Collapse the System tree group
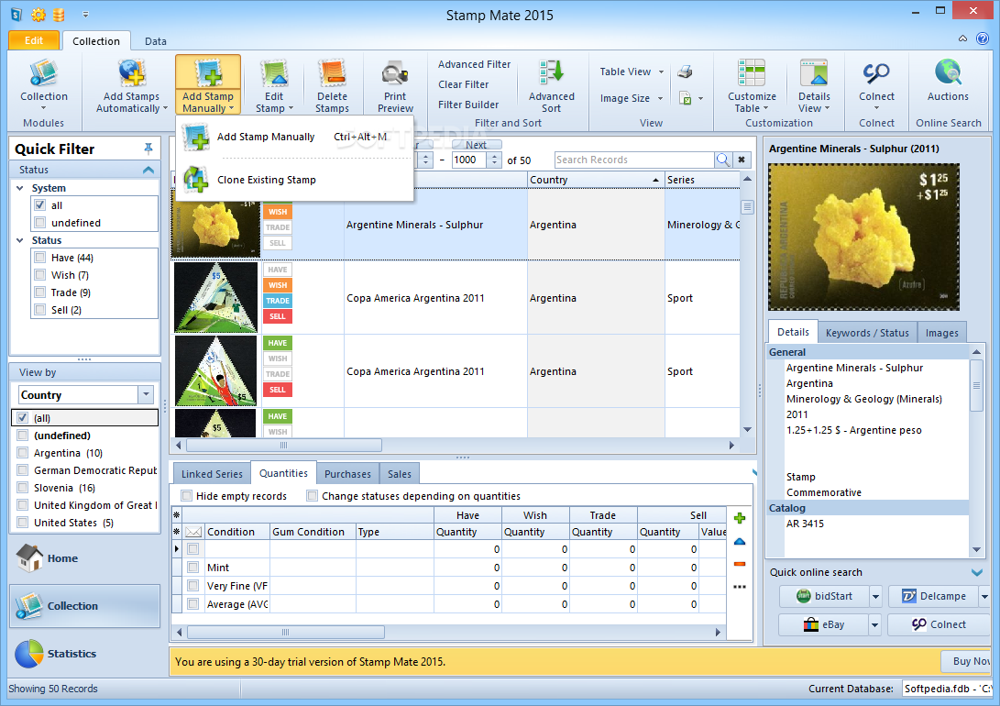Viewport: 1000px width, 706px height. (20, 188)
